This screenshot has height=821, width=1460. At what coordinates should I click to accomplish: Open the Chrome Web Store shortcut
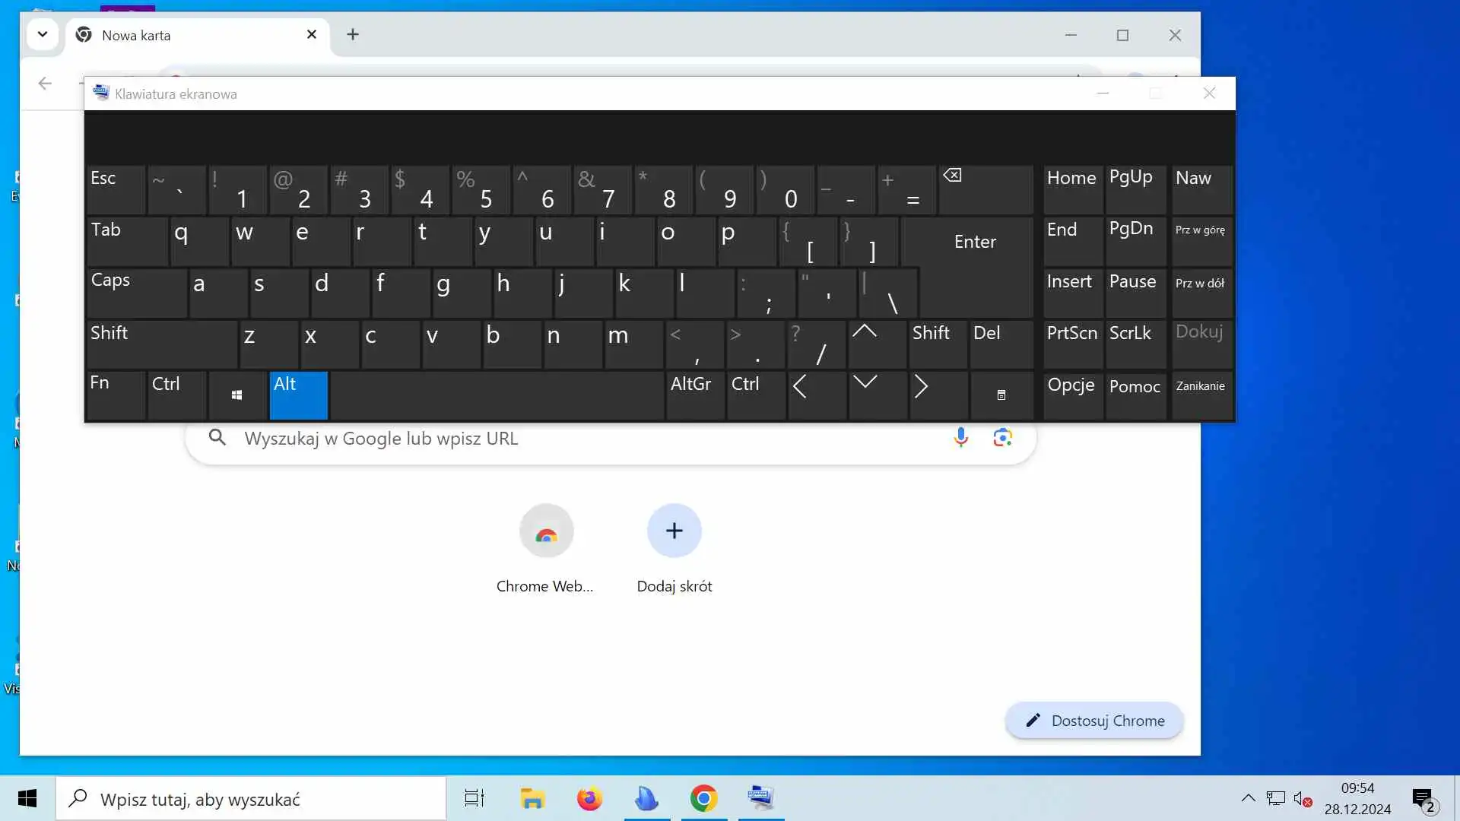(x=546, y=531)
